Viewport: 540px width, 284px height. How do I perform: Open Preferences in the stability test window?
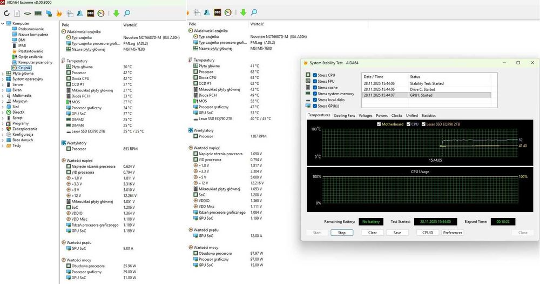tap(453, 233)
